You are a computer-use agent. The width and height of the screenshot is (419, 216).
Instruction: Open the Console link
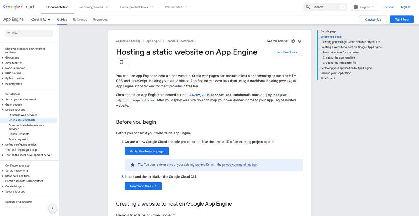[388, 7]
